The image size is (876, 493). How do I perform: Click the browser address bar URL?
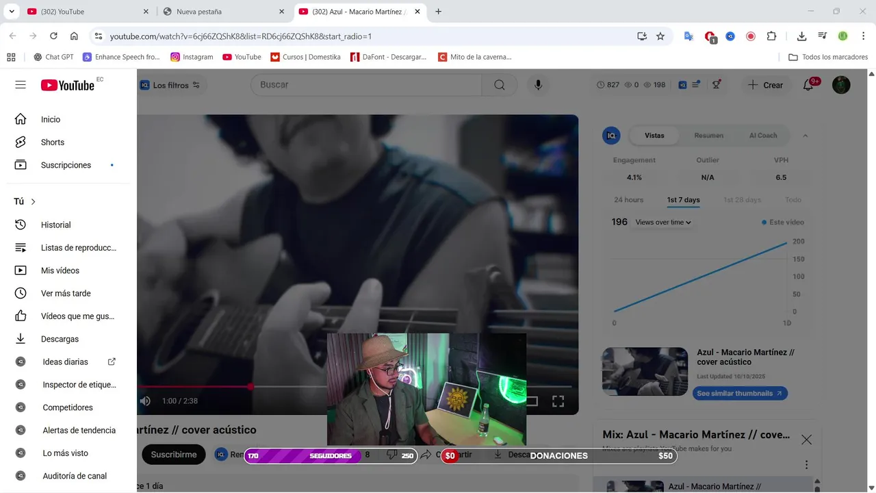[241, 36]
